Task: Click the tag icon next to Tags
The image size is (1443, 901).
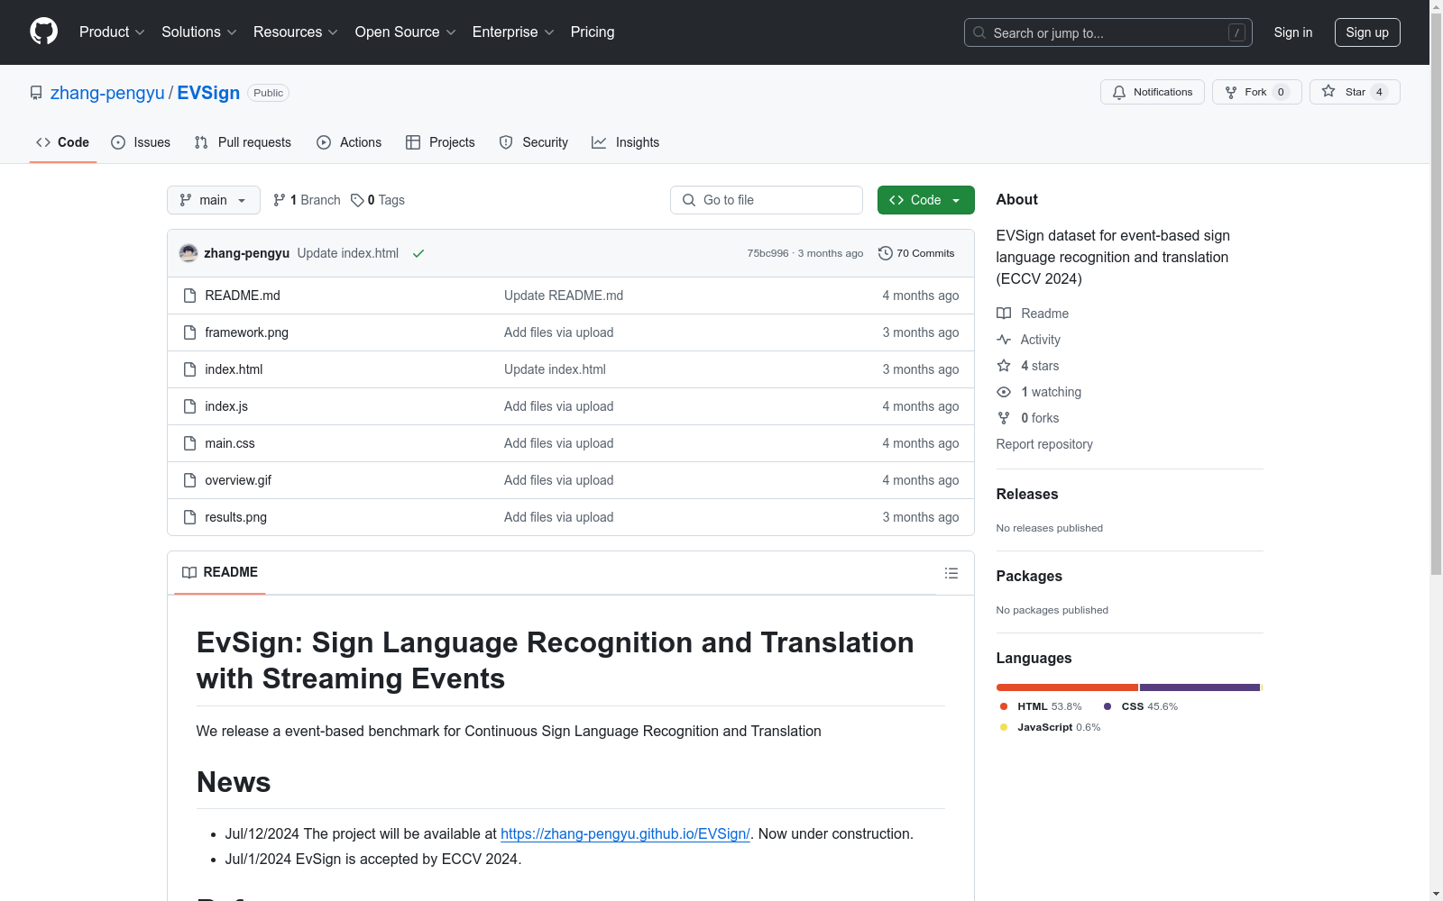Action: point(357,200)
